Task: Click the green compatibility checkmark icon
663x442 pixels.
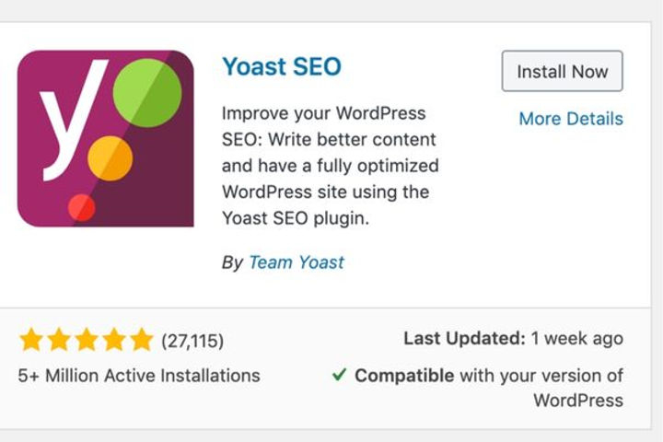Action: click(339, 375)
